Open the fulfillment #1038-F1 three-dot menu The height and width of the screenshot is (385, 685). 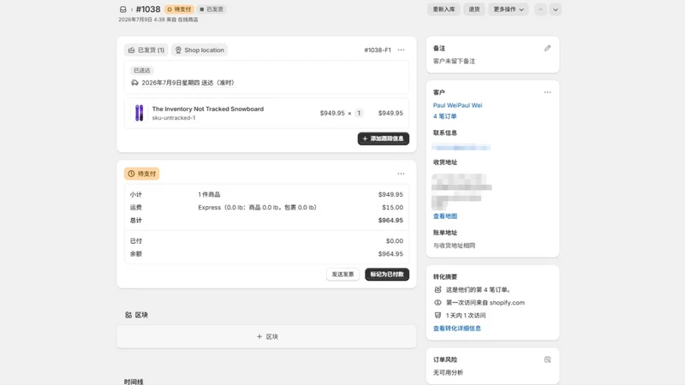(x=401, y=50)
